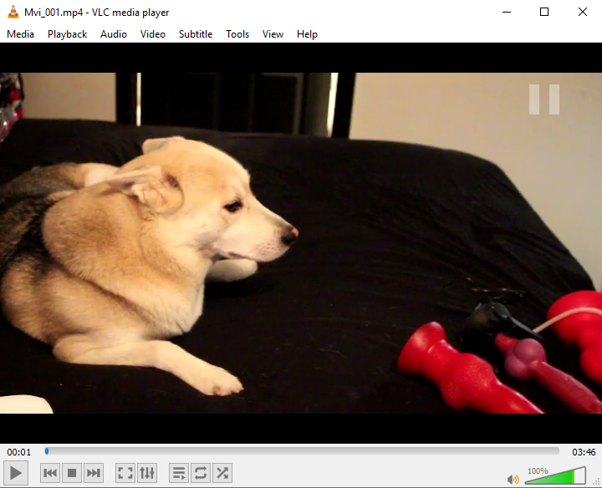Click the elapsed time 00:01 label
Image resolution: width=602 pixels, height=488 pixels.
pyautogui.click(x=18, y=452)
